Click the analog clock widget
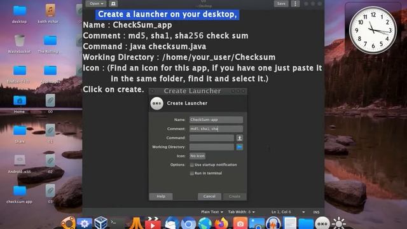 [x=373, y=30]
